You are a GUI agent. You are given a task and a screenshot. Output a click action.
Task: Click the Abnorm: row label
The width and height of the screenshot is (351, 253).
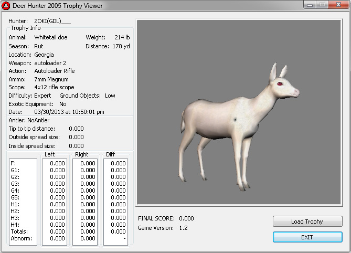[22, 238]
